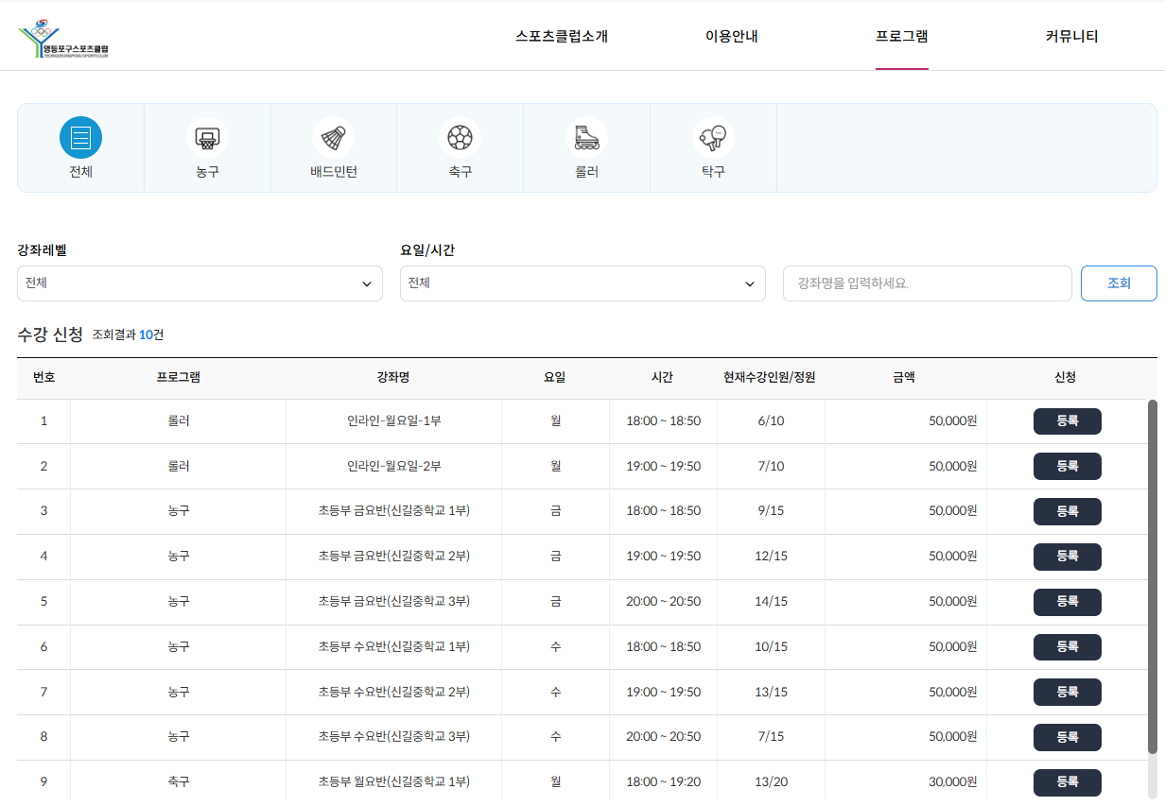Select the 농구 basketball category icon
The width and height of the screenshot is (1165, 806).
(207, 138)
